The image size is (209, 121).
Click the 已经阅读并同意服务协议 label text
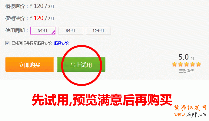pyautogui.click(x=32, y=43)
